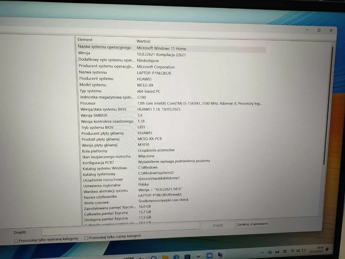Click the volume speaker tray icon
This screenshot has width=345, height=259.
[x=298, y=251]
